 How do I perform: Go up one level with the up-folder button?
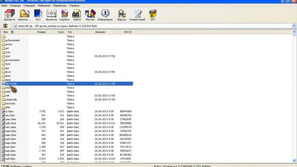coord(5,26)
